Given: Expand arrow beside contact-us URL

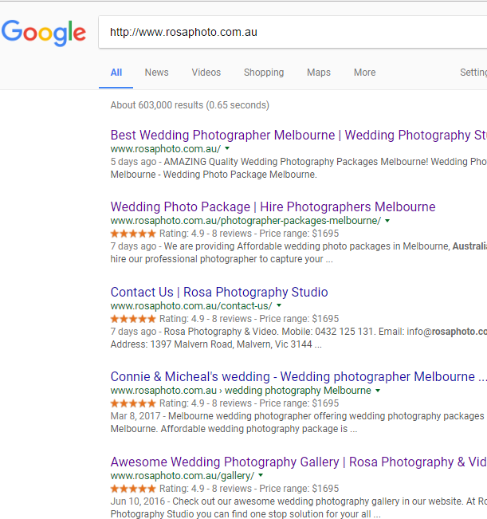Looking at the screenshot, I should point(279,305).
